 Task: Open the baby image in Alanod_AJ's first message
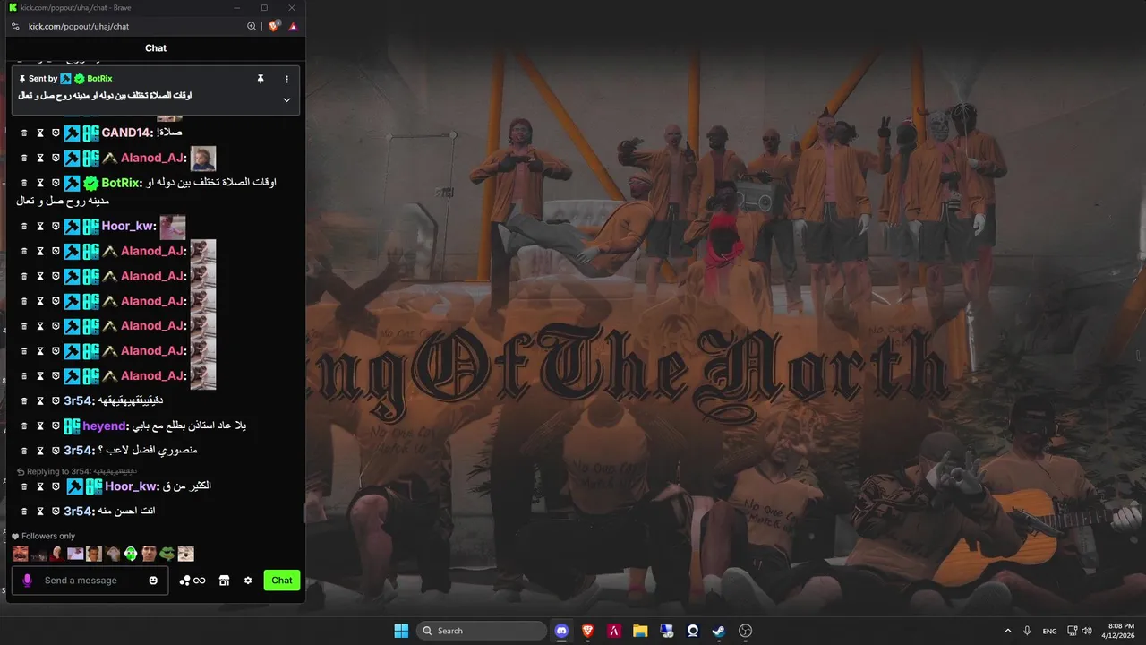203,159
